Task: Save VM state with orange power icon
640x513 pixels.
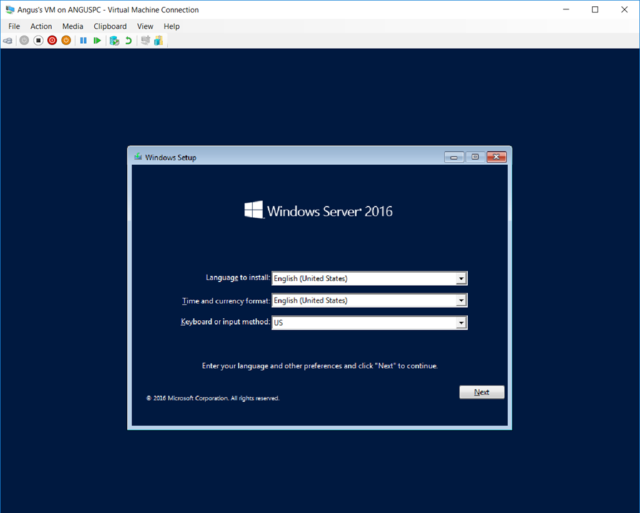Action: pyautogui.click(x=66, y=41)
